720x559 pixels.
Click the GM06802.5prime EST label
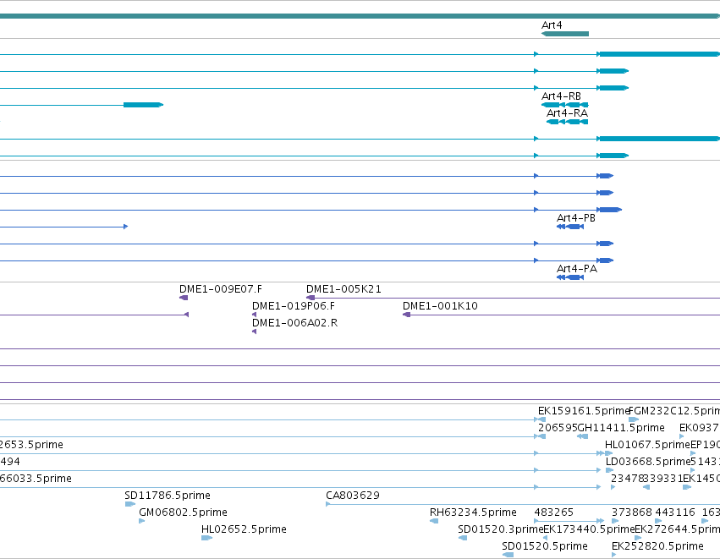[x=183, y=512]
